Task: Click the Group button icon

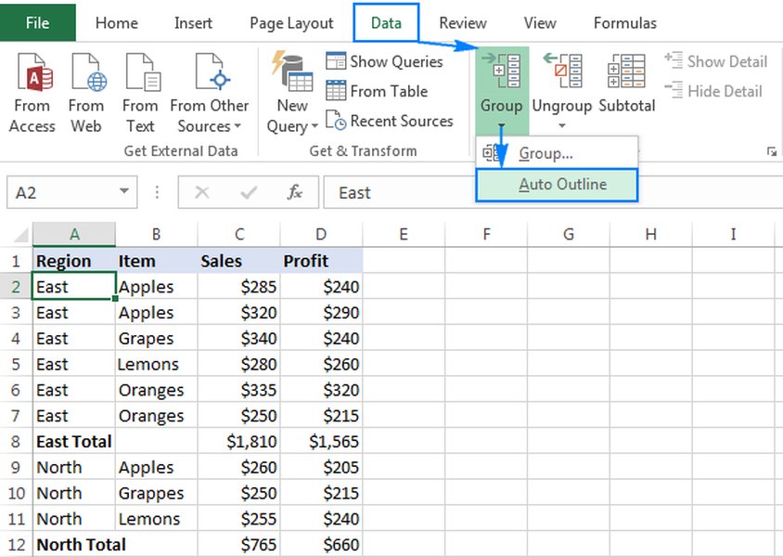Action: click(501, 71)
